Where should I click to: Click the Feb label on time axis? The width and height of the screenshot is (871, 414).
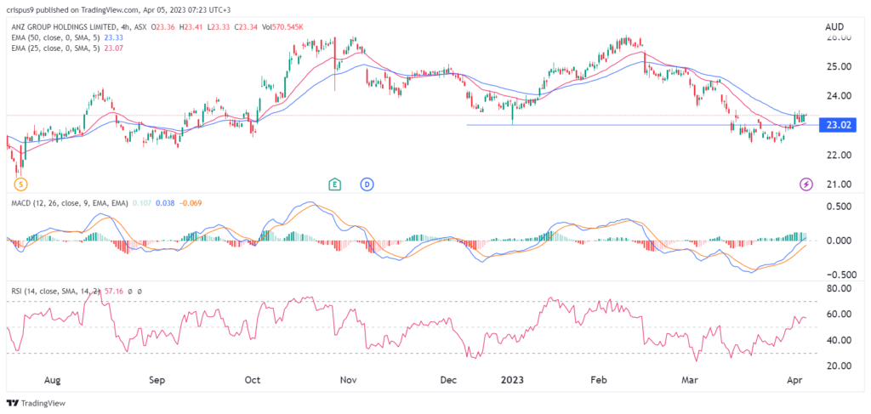598,381
